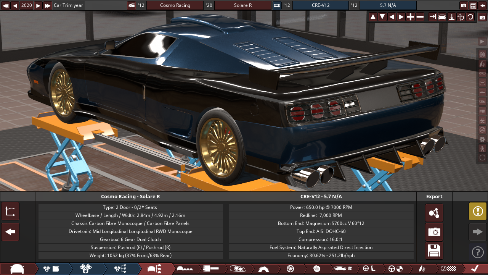Jump car trim year forward with double-right arrow
This screenshot has height=275, width=488.
(48, 5)
